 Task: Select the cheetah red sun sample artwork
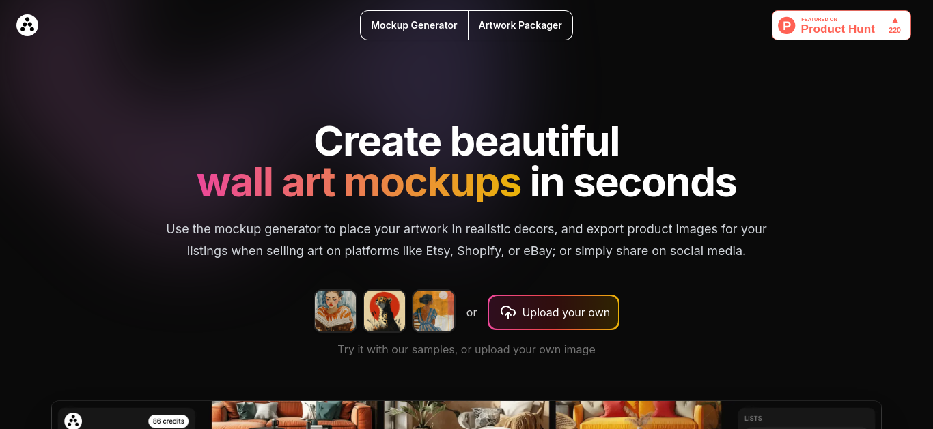coord(385,311)
